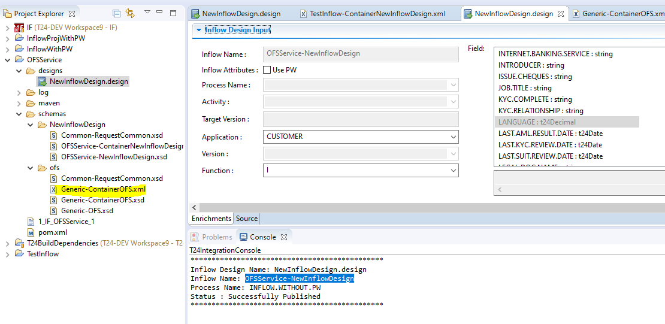Open the Generic-OFS.xsd schema file
This screenshot has width=665, height=324.
pos(87,211)
